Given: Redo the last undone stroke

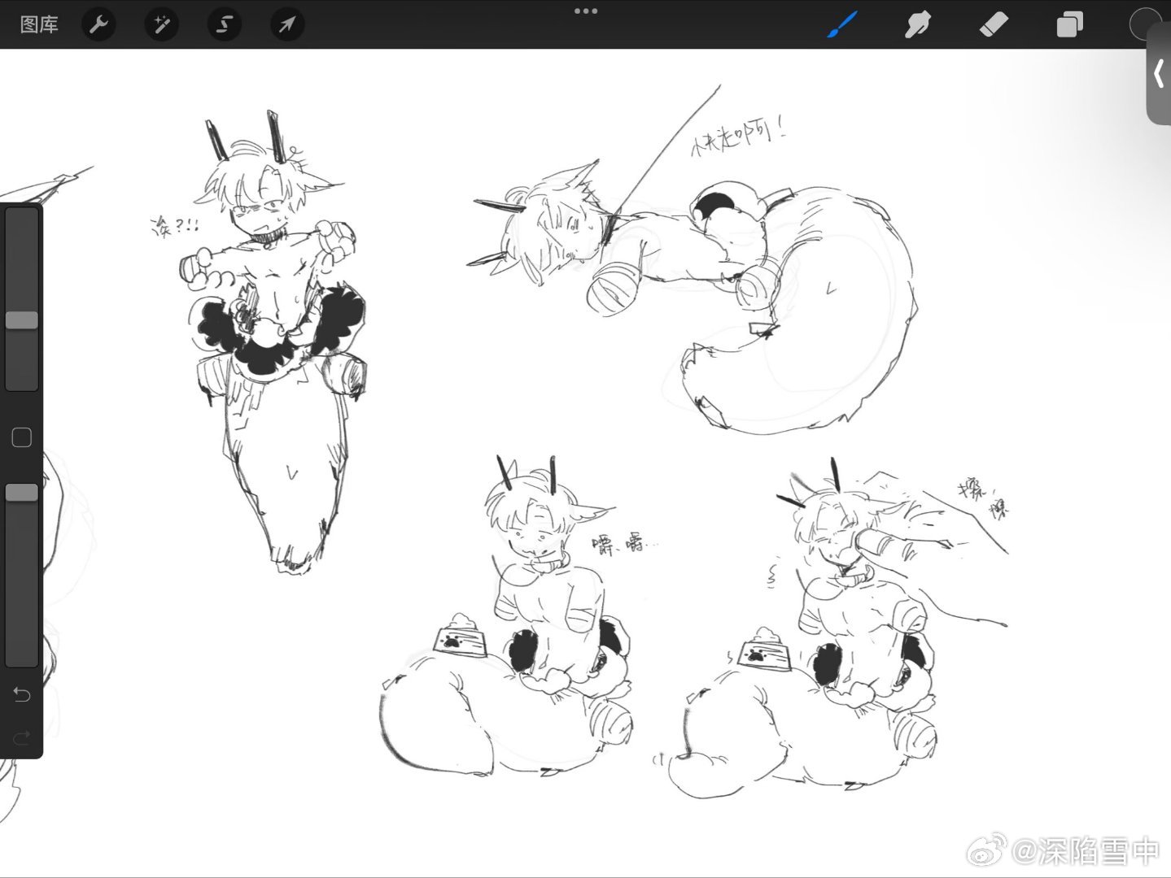Looking at the screenshot, I should (22, 737).
